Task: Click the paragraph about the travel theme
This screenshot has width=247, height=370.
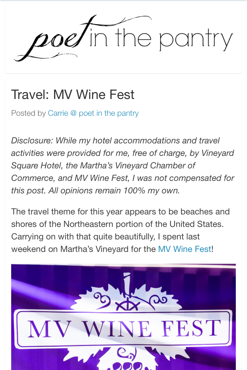Action: click(x=120, y=230)
